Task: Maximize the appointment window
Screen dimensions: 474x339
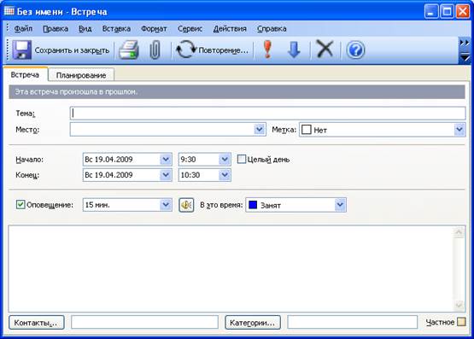Action: [x=447, y=12]
